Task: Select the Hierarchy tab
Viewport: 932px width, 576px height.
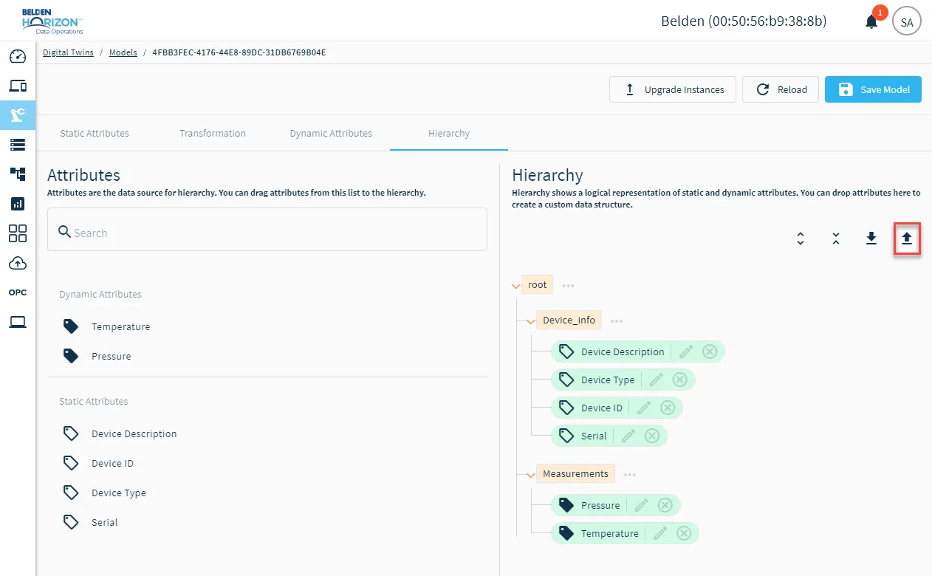Action: tap(449, 134)
